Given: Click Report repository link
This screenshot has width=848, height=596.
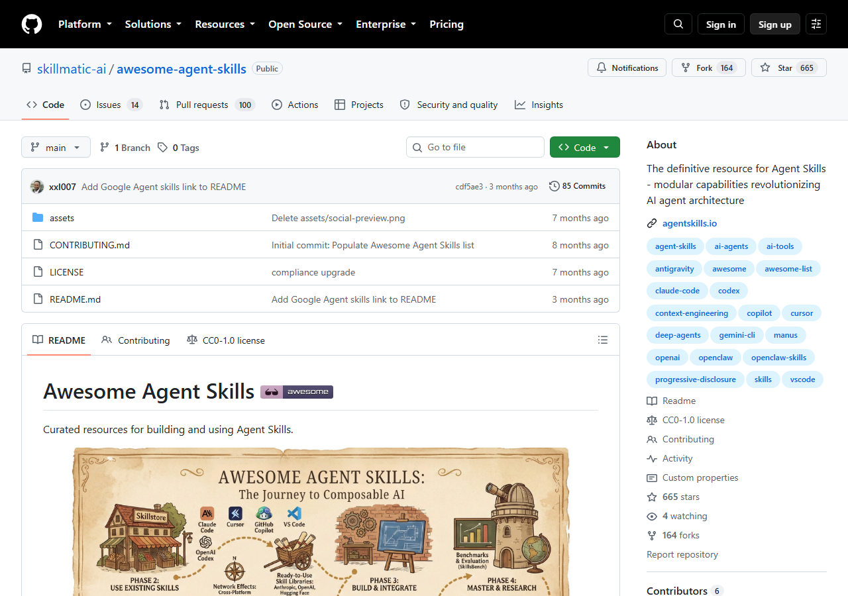Looking at the screenshot, I should [682, 554].
